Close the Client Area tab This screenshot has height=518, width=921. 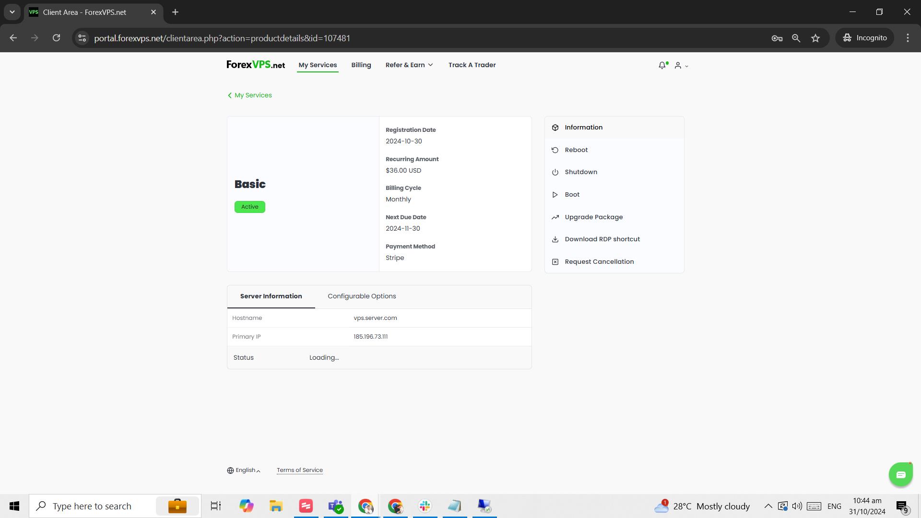(153, 12)
